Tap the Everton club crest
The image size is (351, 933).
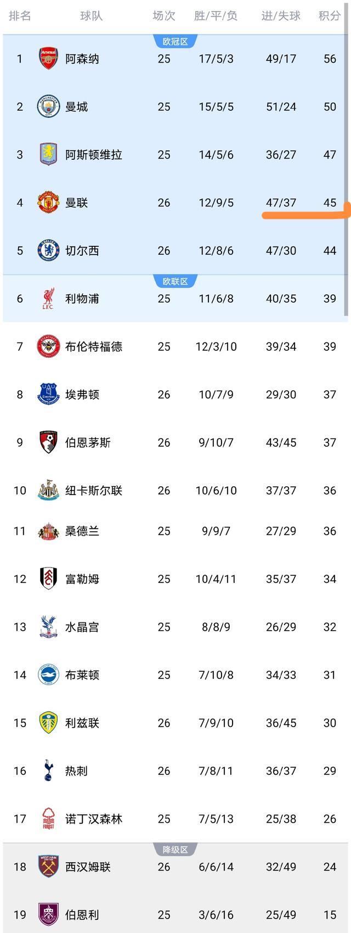pos(48,395)
